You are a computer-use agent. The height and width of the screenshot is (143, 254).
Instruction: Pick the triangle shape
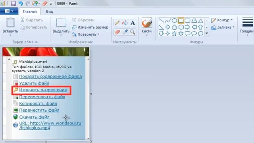(200, 21)
